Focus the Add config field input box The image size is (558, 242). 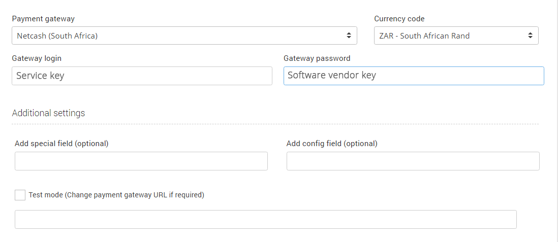click(x=413, y=161)
